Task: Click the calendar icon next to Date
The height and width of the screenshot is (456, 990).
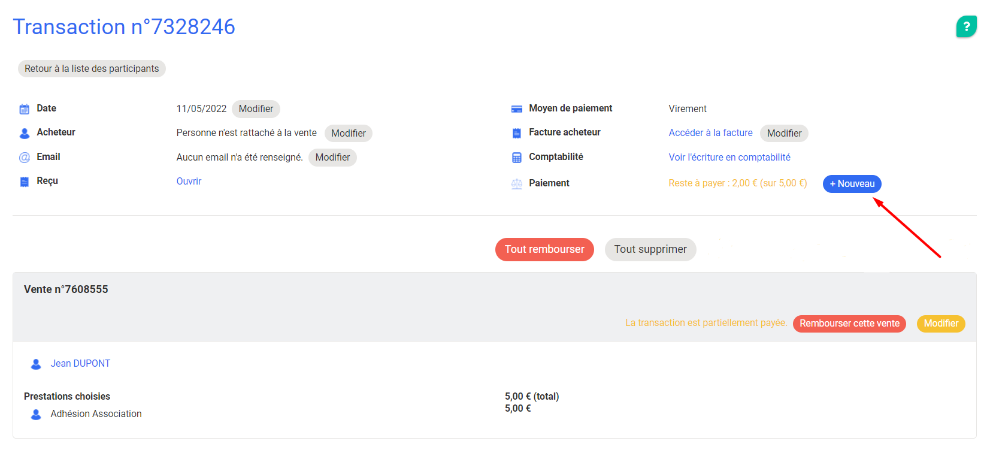Action: 25,109
